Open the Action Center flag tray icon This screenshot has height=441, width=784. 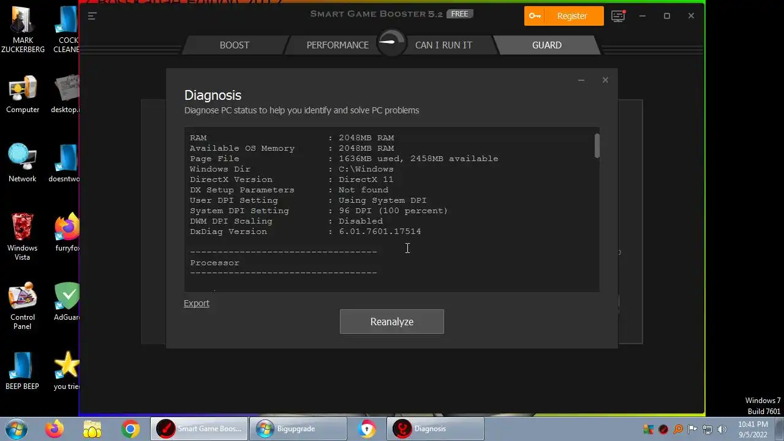pyautogui.click(x=693, y=429)
